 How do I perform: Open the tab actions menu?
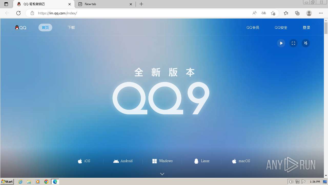click(6, 4)
